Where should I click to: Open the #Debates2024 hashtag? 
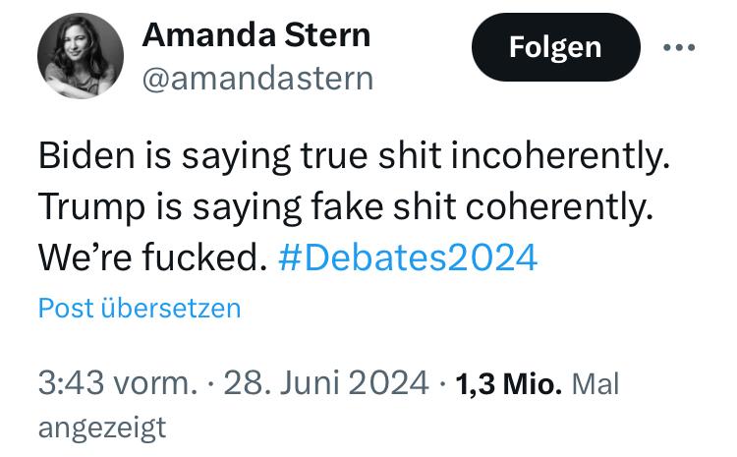tap(408, 257)
